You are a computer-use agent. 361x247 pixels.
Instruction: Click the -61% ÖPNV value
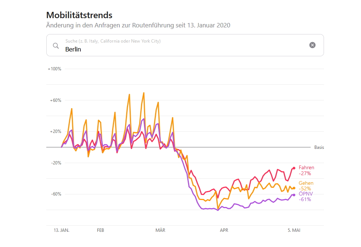(305, 199)
